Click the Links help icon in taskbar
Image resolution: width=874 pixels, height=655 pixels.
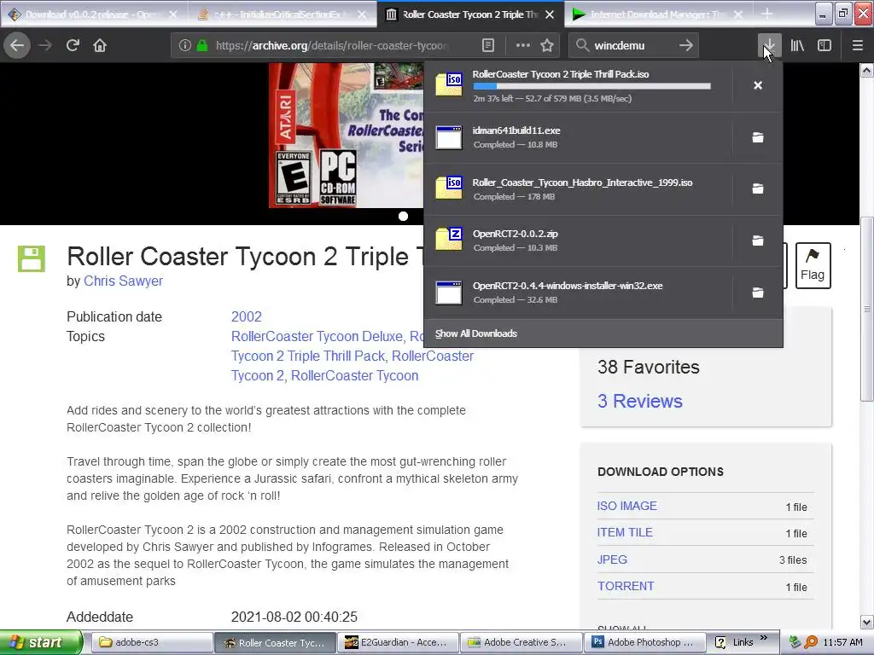coord(720,642)
